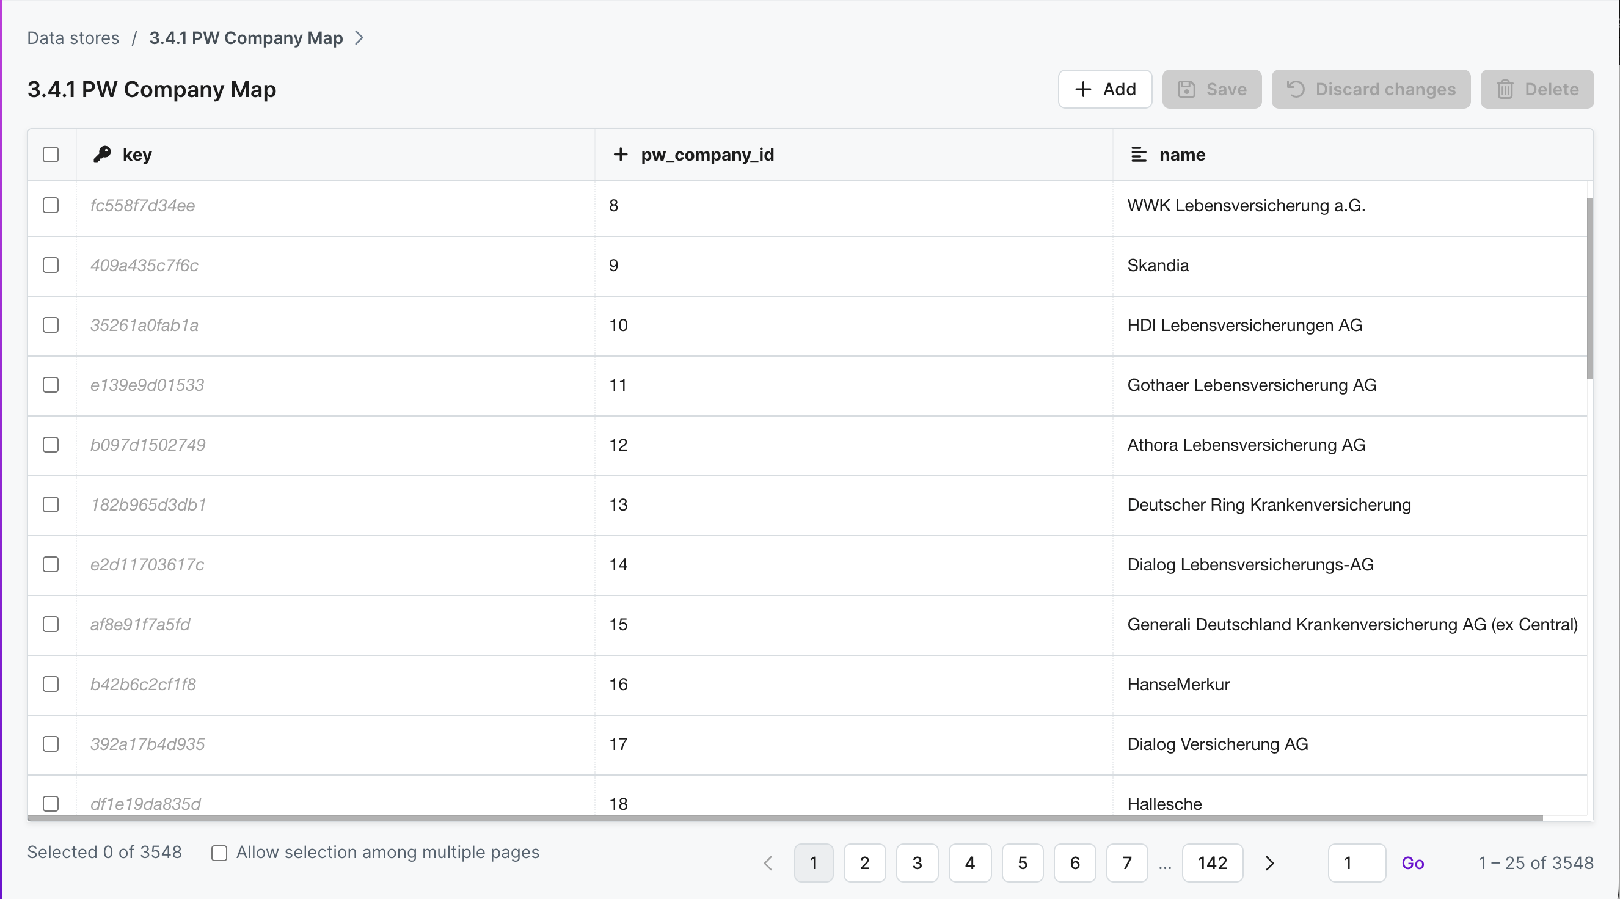Click the 3.4.1 PW Company Map breadcrumb
Screen dimensions: 1620x899
(246, 38)
